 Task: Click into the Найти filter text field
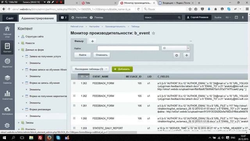(x=128, y=48)
